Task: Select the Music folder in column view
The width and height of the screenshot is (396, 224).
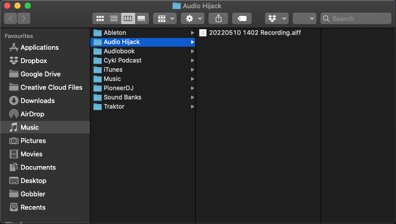Action: (x=143, y=79)
